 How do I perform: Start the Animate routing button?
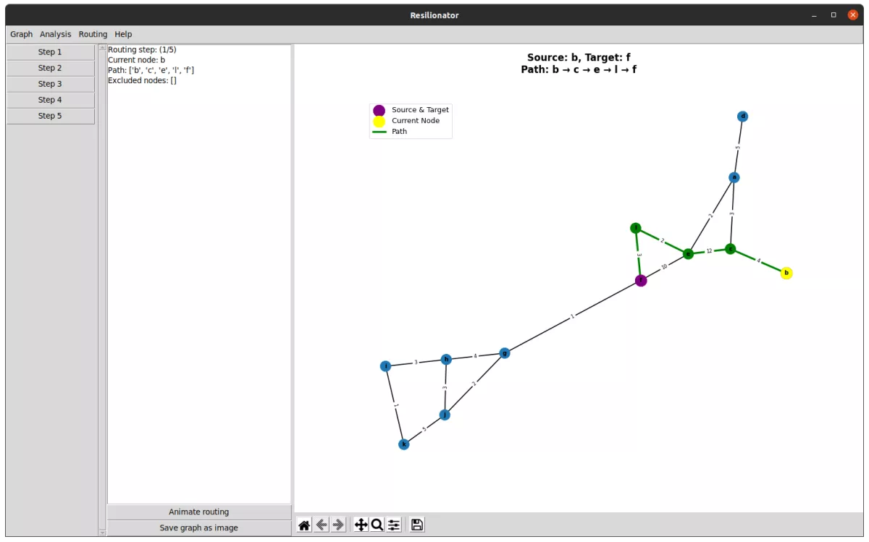[x=198, y=512]
